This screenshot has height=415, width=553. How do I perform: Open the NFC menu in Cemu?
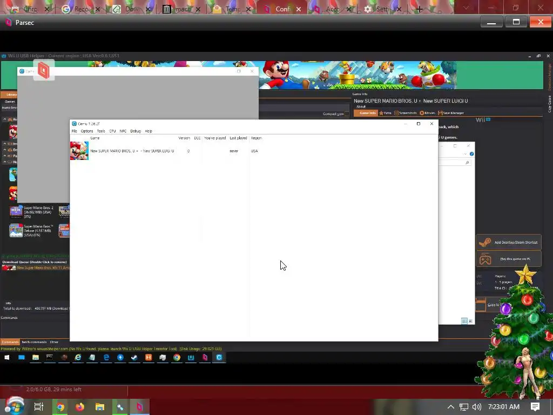click(x=123, y=131)
